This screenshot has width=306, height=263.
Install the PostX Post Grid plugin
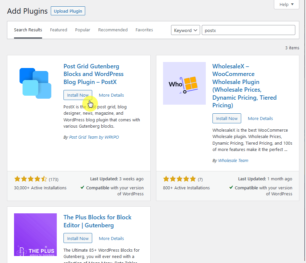78,95
